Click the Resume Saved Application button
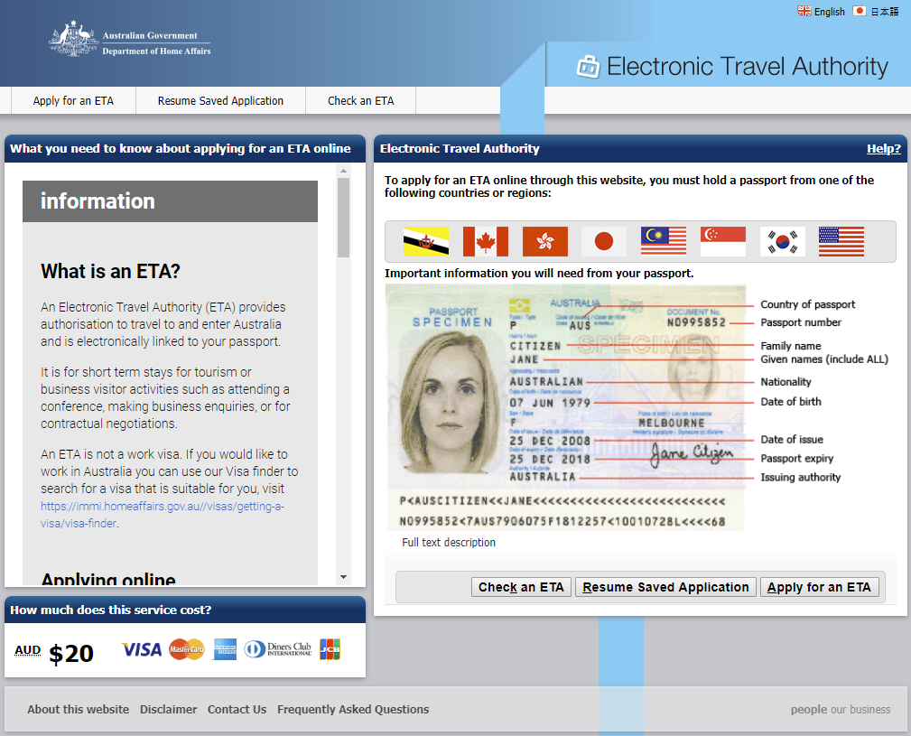This screenshot has height=736, width=911. coord(665,587)
